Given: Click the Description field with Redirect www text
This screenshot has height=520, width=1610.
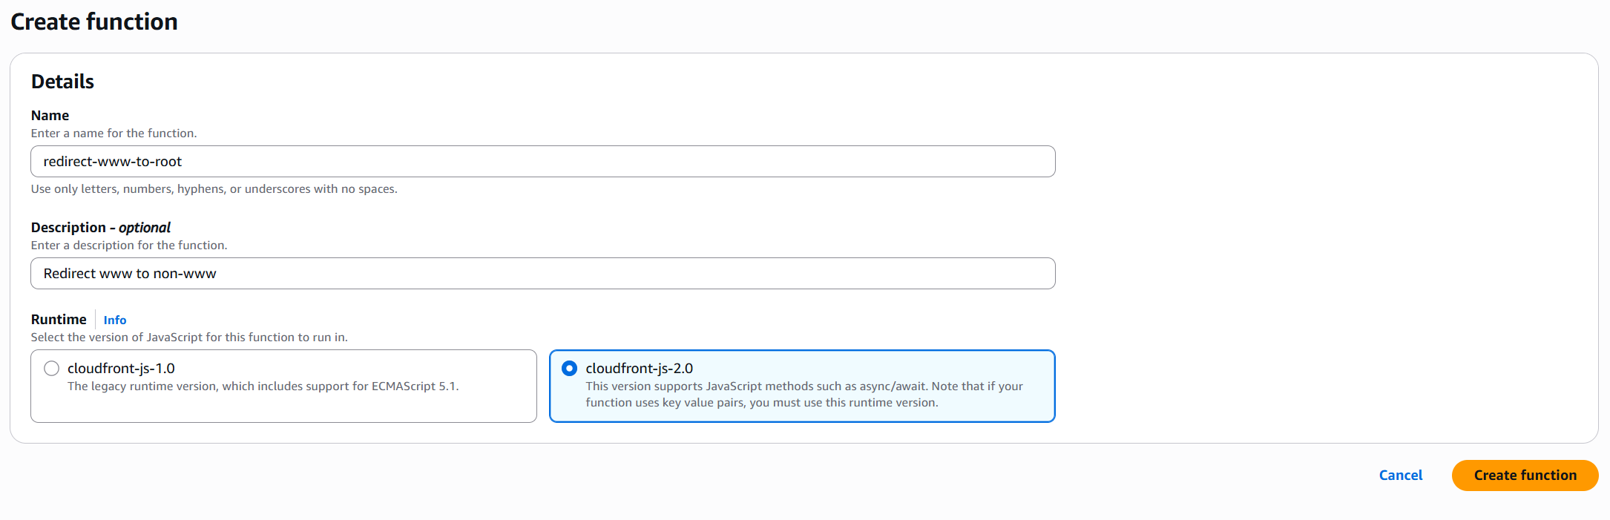Looking at the screenshot, I should [542, 274].
